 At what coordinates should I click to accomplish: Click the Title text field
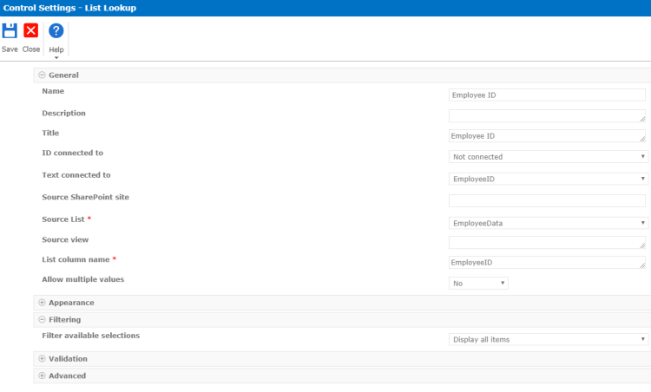(x=547, y=136)
